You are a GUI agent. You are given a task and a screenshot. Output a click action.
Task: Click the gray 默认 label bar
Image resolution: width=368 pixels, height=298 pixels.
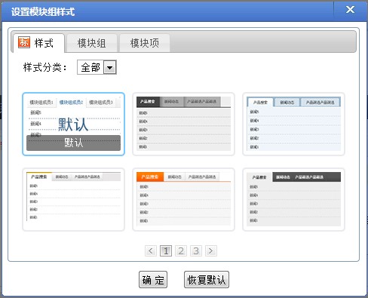coord(73,143)
